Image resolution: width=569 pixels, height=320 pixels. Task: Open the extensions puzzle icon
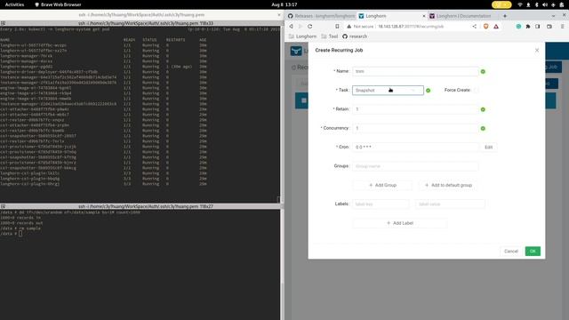(x=528, y=27)
